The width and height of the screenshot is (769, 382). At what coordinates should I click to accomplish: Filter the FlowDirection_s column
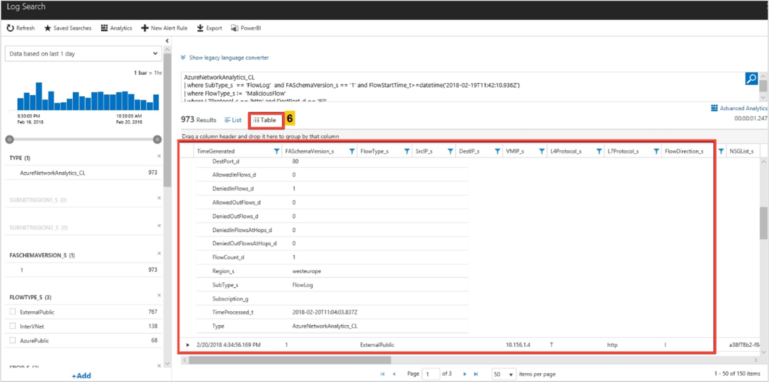(721, 151)
